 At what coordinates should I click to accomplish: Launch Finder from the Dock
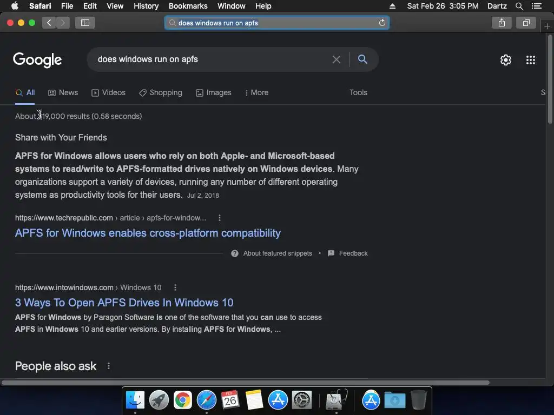coord(135,400)
